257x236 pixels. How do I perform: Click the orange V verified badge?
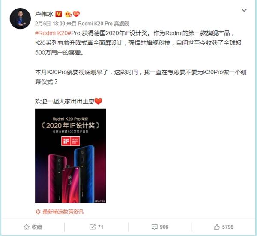[x=59, y=14]
